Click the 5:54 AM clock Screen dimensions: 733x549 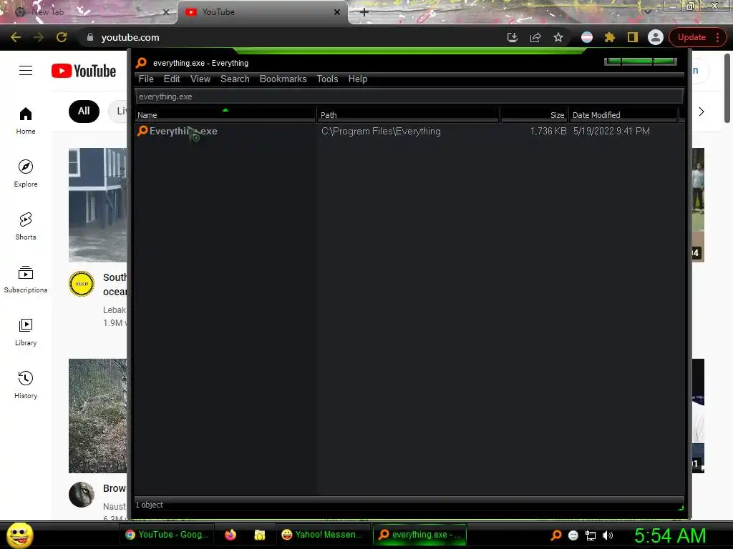point(670,535)
